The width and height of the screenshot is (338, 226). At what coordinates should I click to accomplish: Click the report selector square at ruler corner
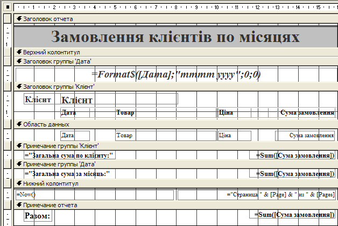coord(8,7)
